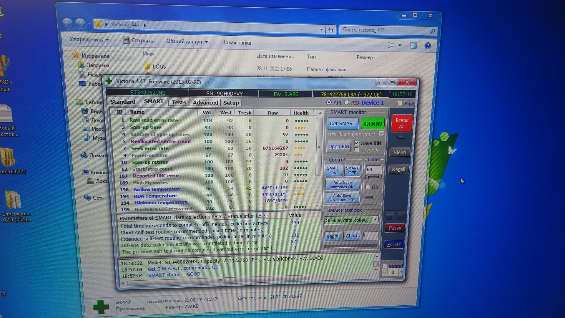Click the Открыть toolbar button
Screen dimensions: 565x318
(x=138, y=41)
